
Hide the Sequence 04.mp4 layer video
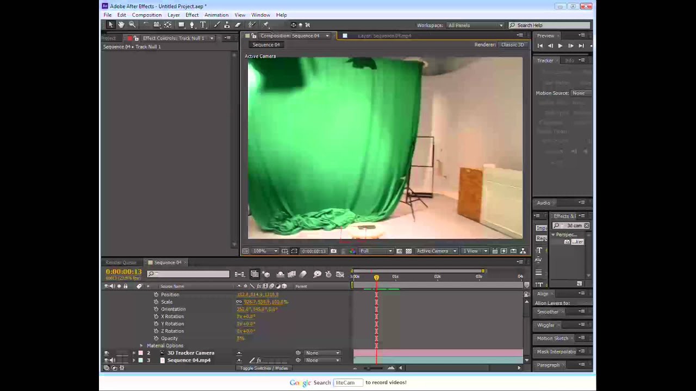point(106,360)
